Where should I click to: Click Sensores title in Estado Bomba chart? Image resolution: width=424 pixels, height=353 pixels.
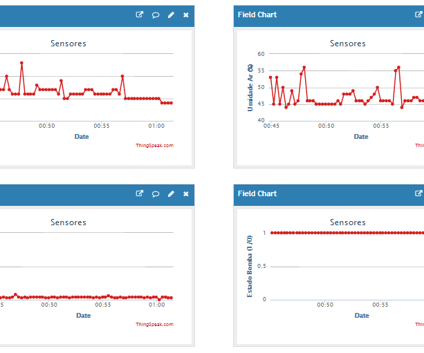347,222
